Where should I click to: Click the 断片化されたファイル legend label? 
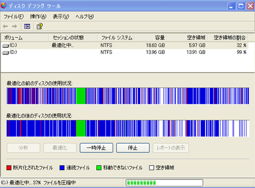click(x=33, y=168)
